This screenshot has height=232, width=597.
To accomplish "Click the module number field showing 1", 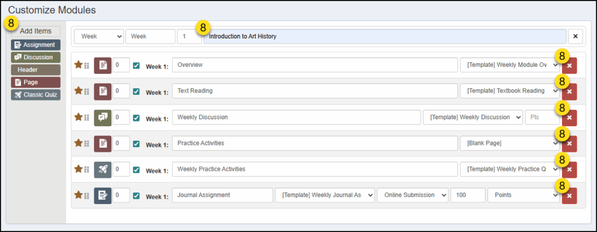I will click(x=189, y=37).
